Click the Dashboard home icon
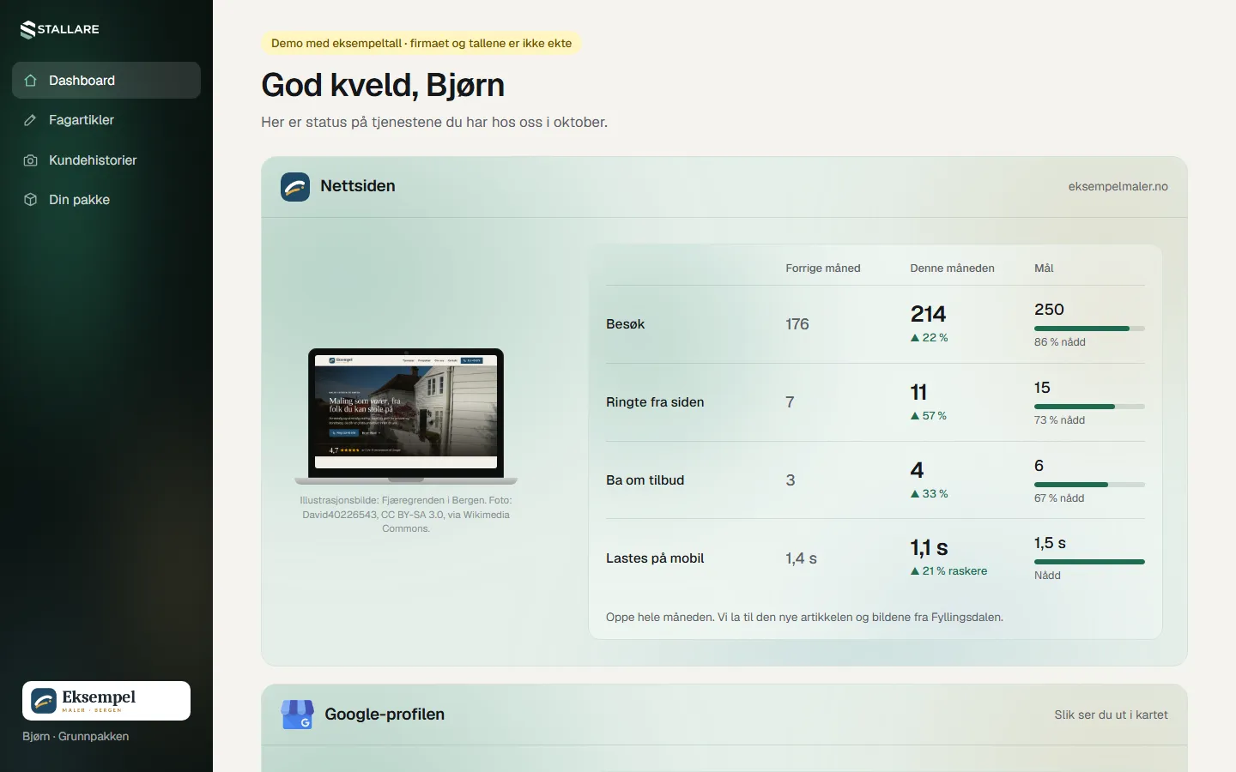The height and width of the screenshot is (772, 1236). 30,81
